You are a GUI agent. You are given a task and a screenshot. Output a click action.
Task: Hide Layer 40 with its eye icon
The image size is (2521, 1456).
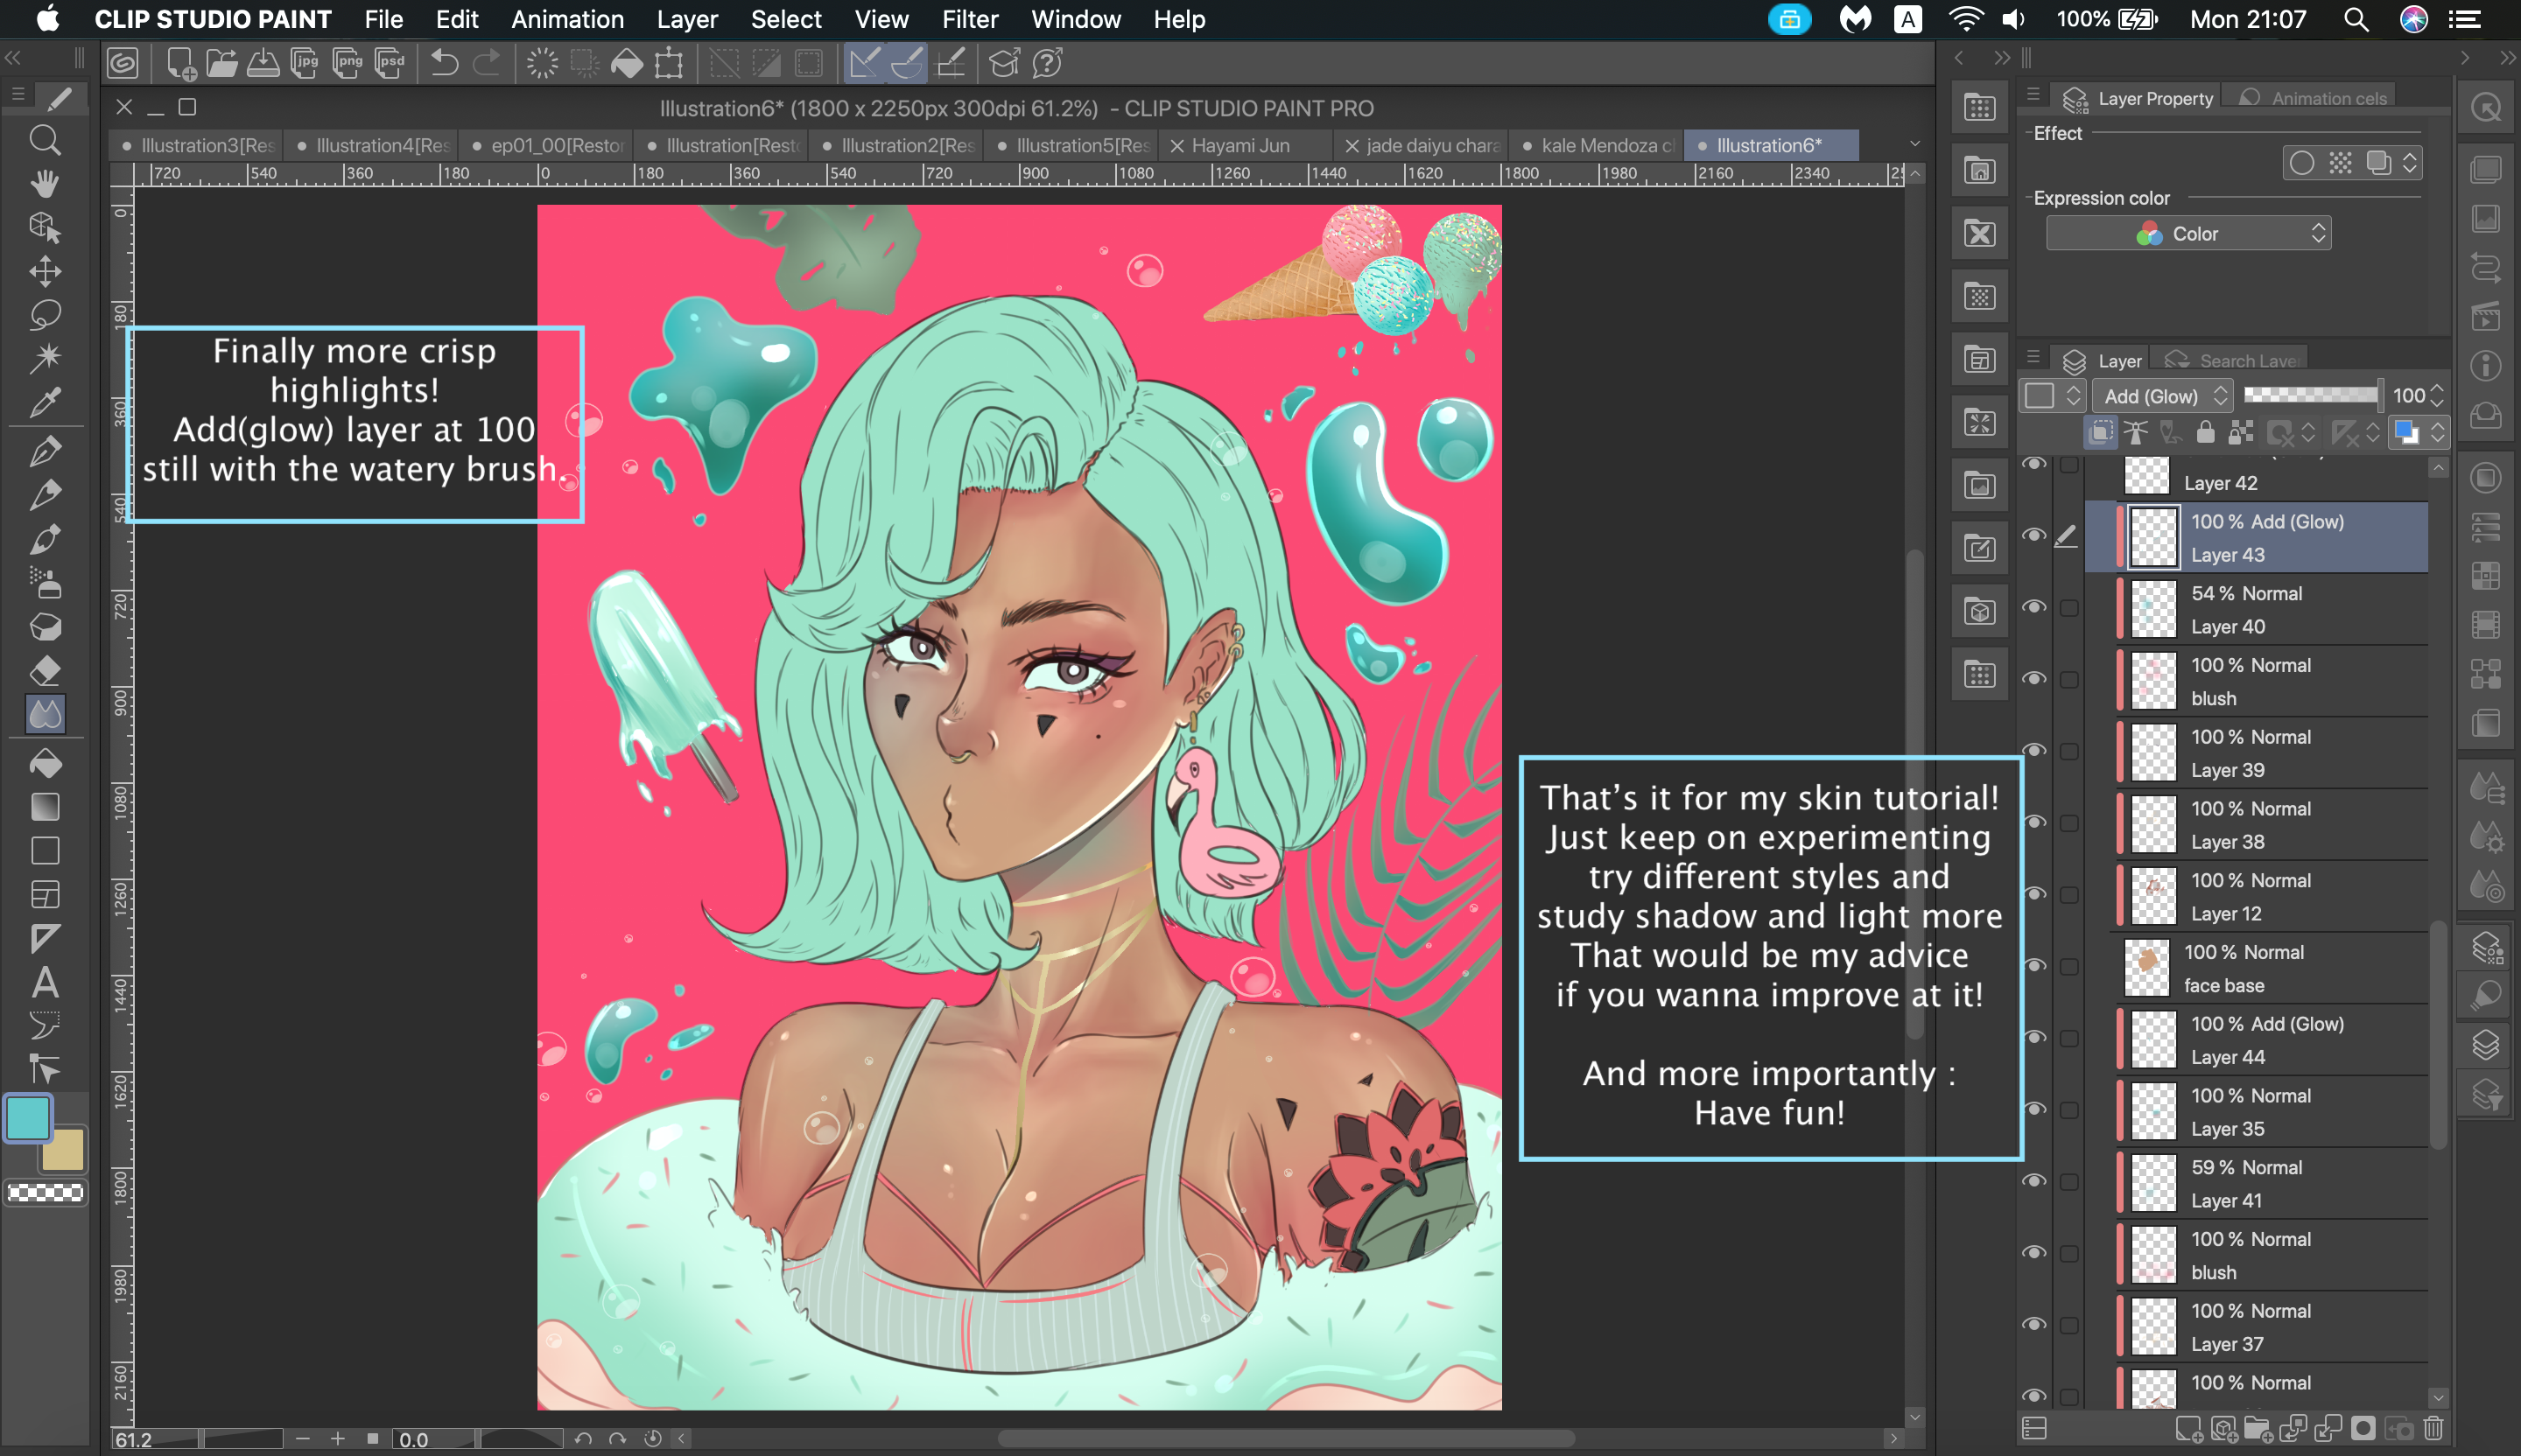pos(2033,608)
